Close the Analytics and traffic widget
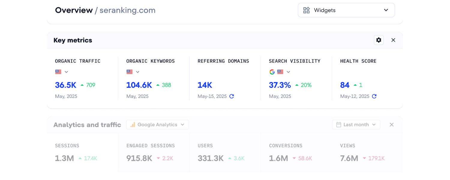Image resolution: width=450 pixels, height=180 pixels. coord(391,124)
